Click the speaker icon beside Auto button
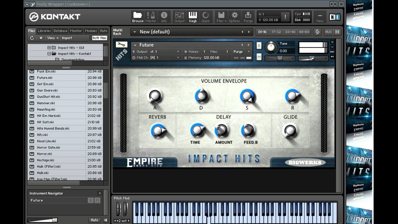This screenshot has height=224, width=398. click(x=105, y=220)
